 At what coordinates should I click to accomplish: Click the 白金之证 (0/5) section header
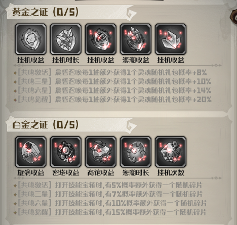click(45, 125)
